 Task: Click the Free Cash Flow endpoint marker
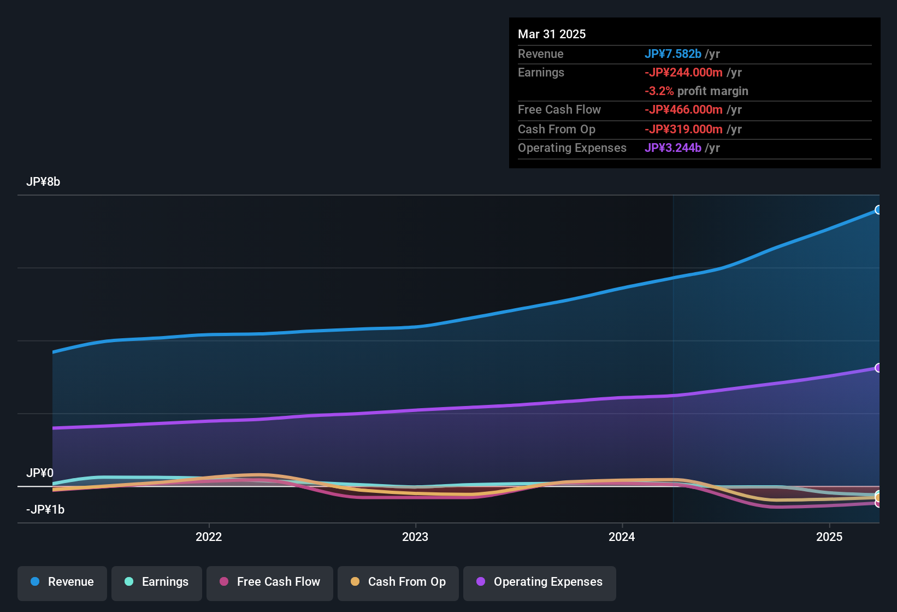point(878,503)
